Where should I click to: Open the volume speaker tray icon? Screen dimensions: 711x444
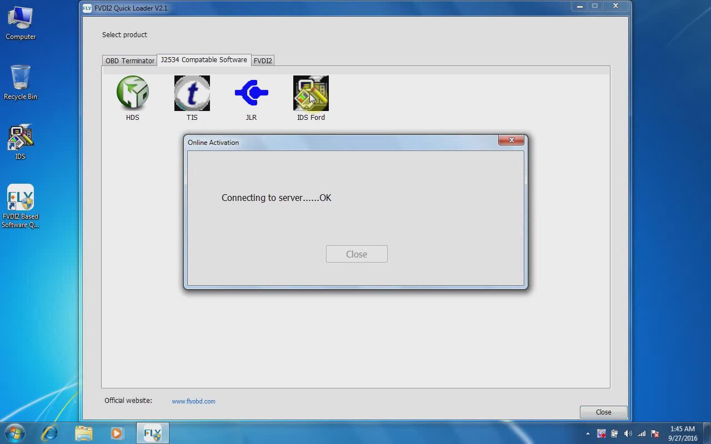tap(628, 433)
